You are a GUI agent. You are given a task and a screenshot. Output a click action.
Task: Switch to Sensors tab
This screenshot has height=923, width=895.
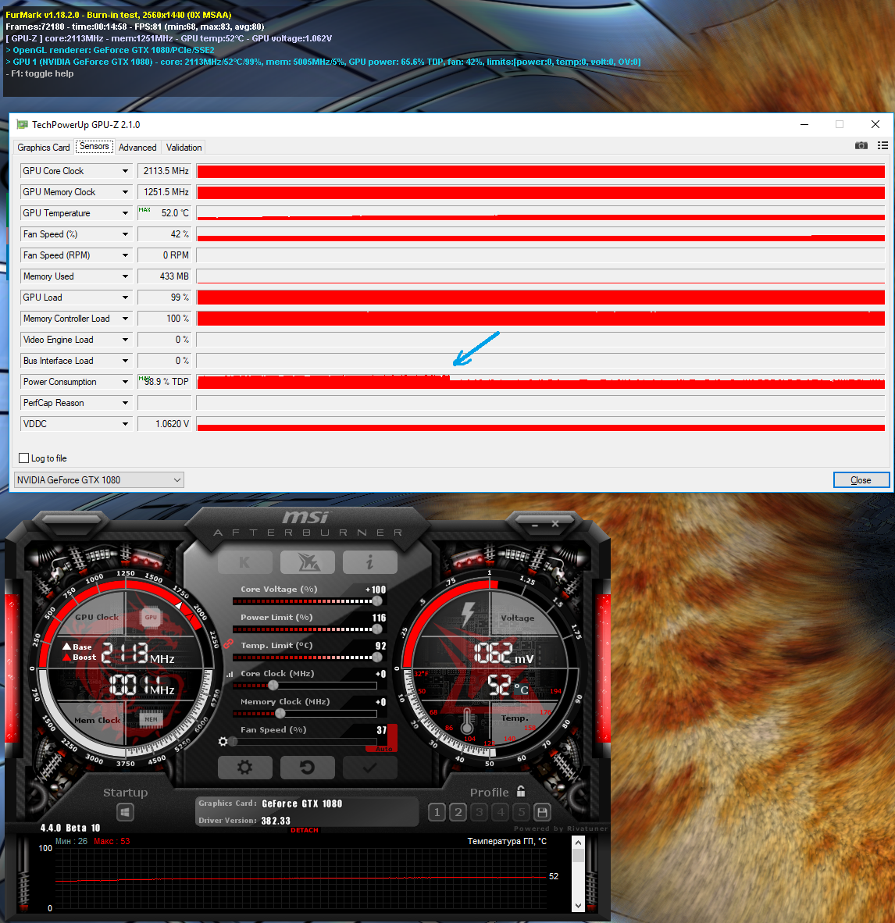[x=94, y=146]
